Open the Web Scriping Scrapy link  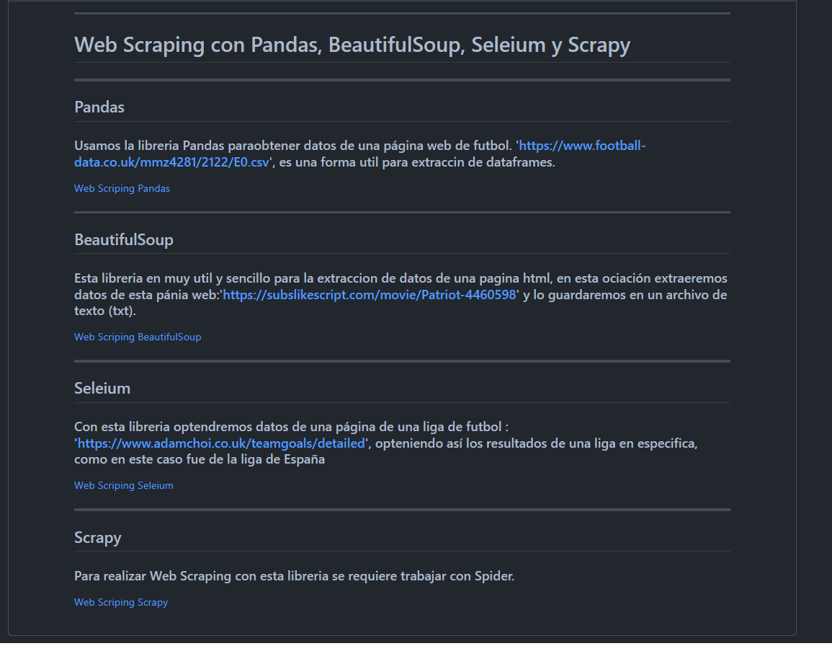pyautogui.click(x=121, y=603)
